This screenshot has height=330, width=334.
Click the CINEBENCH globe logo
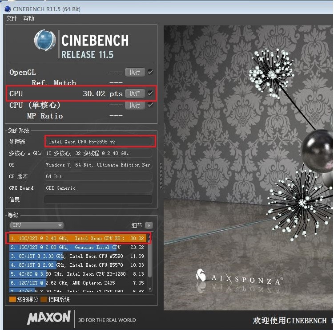pos(45,41)
